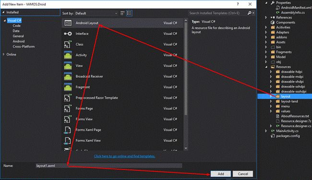This screenshot has height=180, width=312.
Task: Click the Forms Page template icon
Action: click(68, 108)
